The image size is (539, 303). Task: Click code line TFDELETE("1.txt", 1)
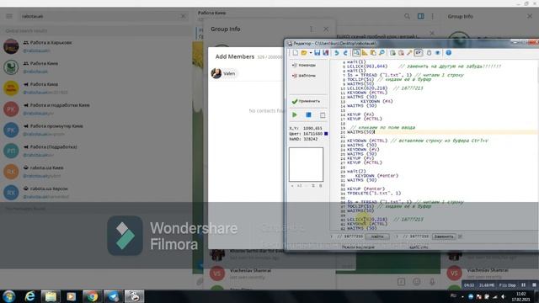(x=374, y=194)
